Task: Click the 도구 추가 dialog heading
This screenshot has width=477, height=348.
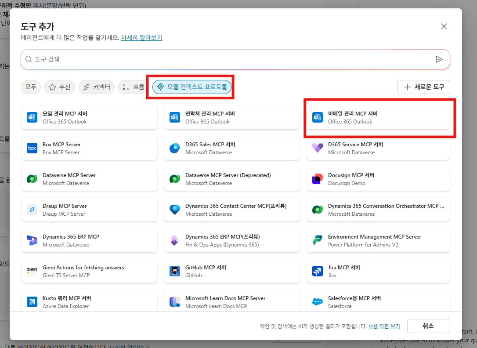Action: 37,26
